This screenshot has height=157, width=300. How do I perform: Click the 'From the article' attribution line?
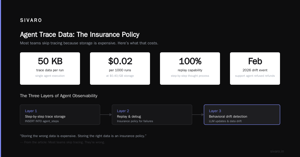62,142
